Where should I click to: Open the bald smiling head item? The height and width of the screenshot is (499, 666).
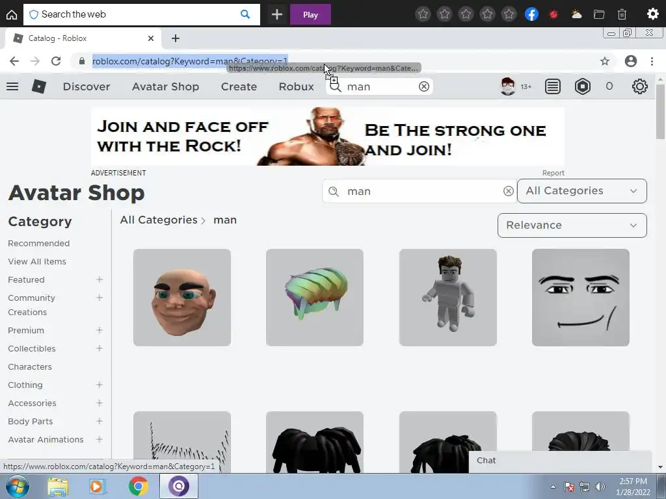pyautogui.click(x=182, y=298)
